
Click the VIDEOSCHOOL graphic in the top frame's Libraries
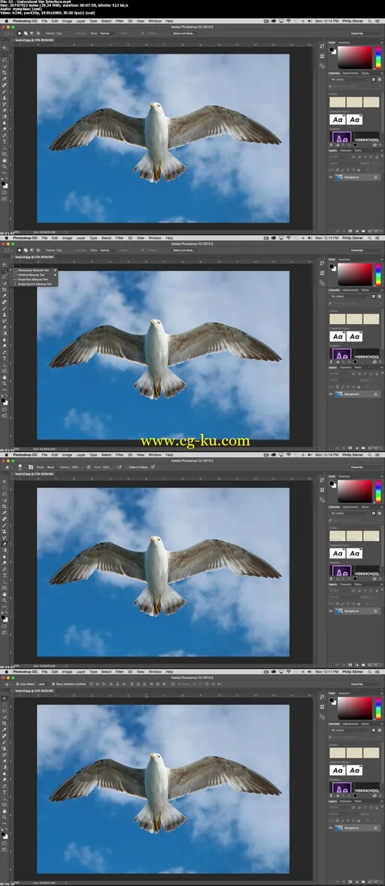(x=367, y=137)
